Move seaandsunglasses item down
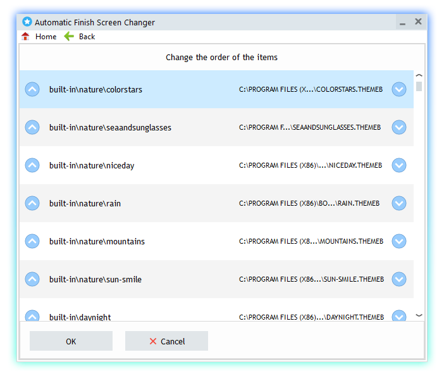 398,127
